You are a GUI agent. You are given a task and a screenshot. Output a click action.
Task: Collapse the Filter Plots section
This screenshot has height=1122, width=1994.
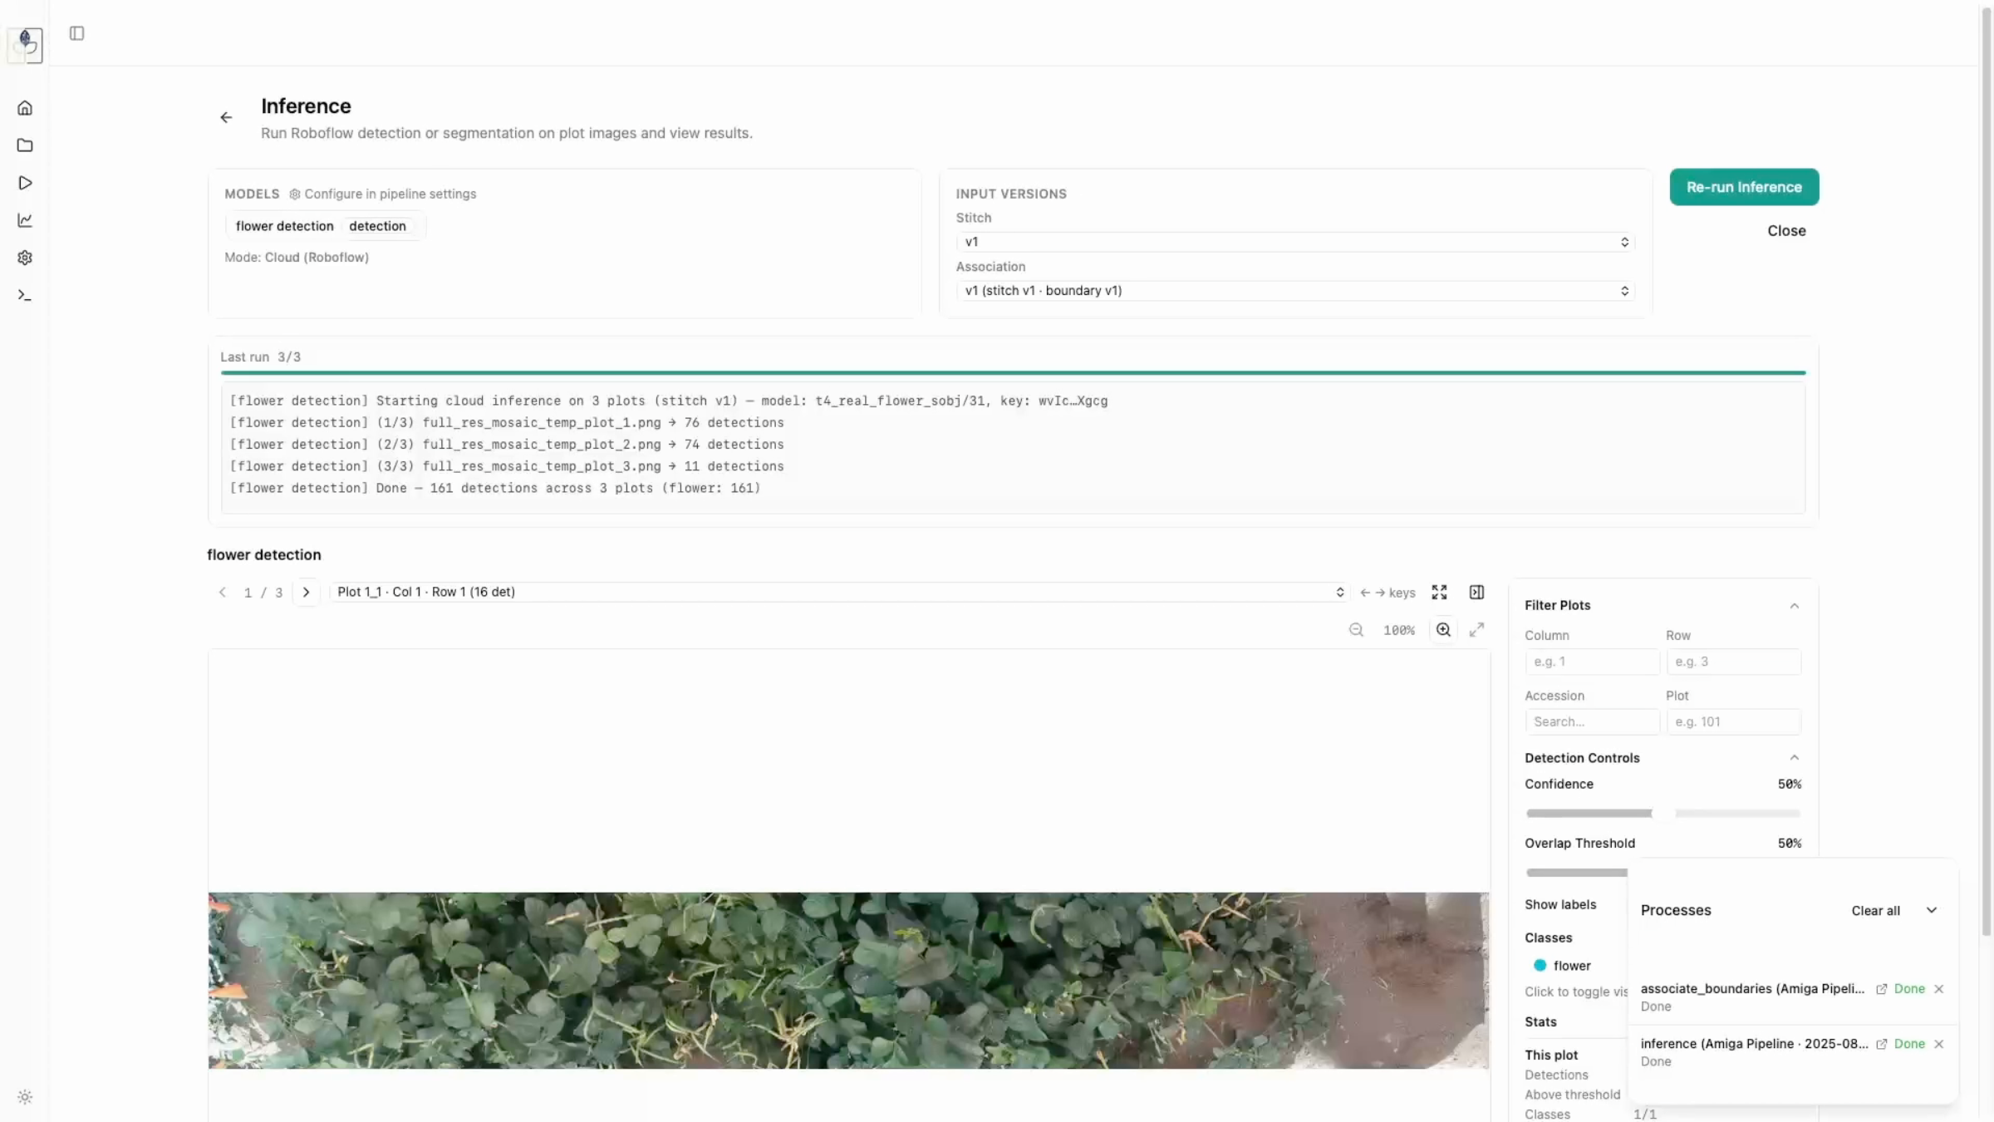point(1794,606)
